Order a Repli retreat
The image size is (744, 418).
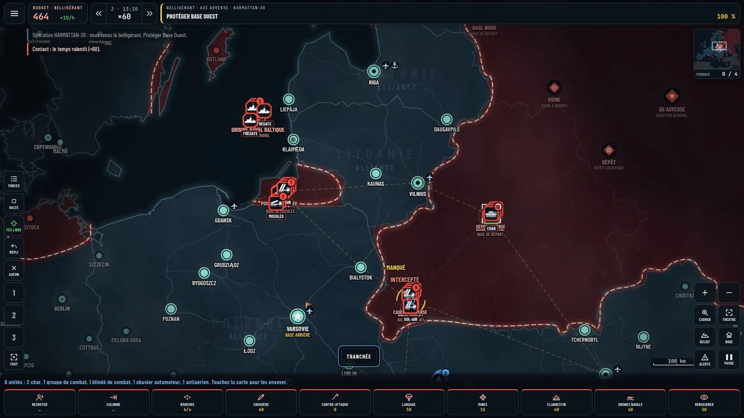tap(14, 248)
